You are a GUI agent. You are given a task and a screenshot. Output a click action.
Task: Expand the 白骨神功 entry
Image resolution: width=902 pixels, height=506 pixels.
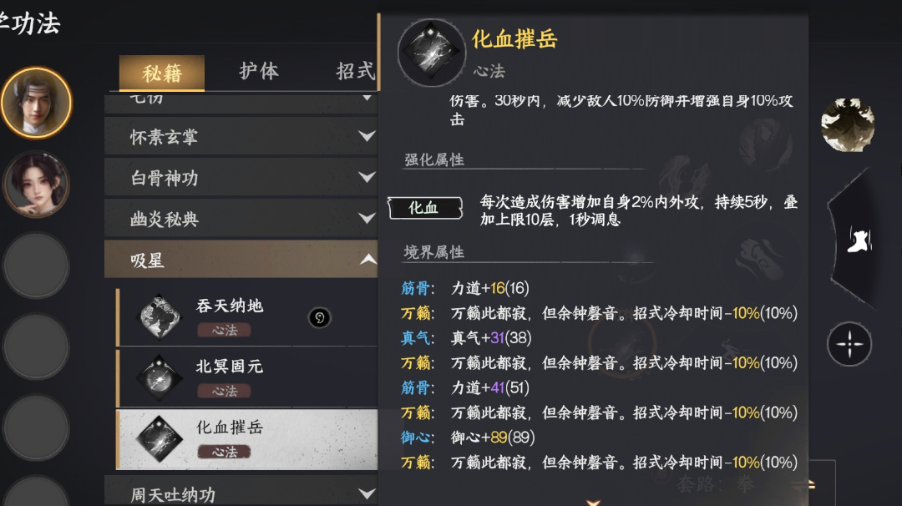(241, 177)
